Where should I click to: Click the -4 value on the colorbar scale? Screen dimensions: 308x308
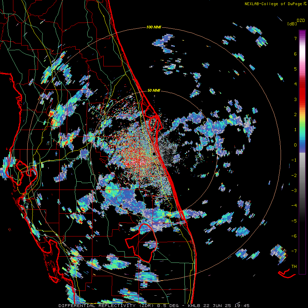(294, 206)
